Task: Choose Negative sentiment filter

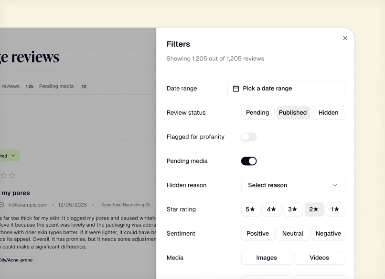Action: point(328,234)
